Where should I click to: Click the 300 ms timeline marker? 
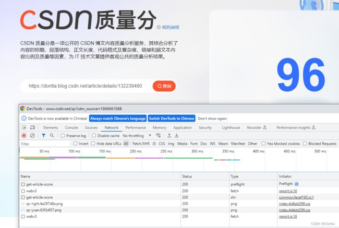pyautogui.click(x=197, y=151)
